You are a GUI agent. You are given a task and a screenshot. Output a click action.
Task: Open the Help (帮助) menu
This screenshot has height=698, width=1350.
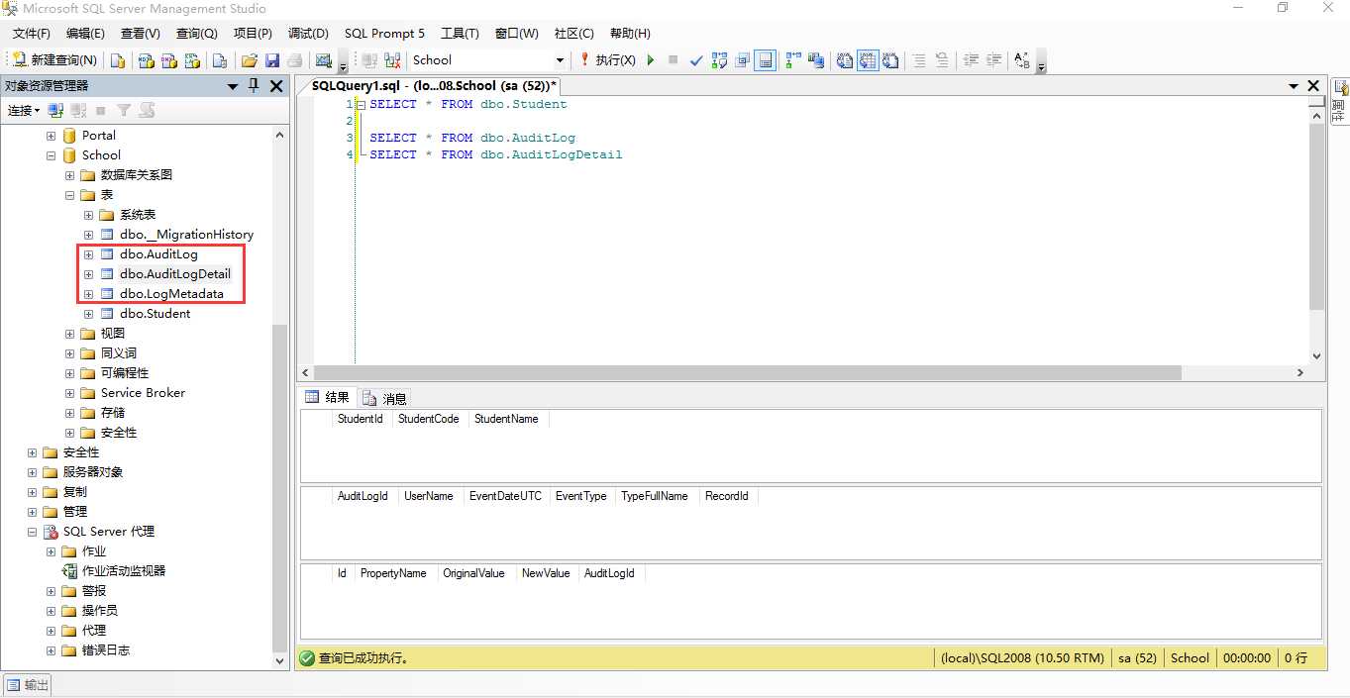pyautogui.click(x=630, y=34)
